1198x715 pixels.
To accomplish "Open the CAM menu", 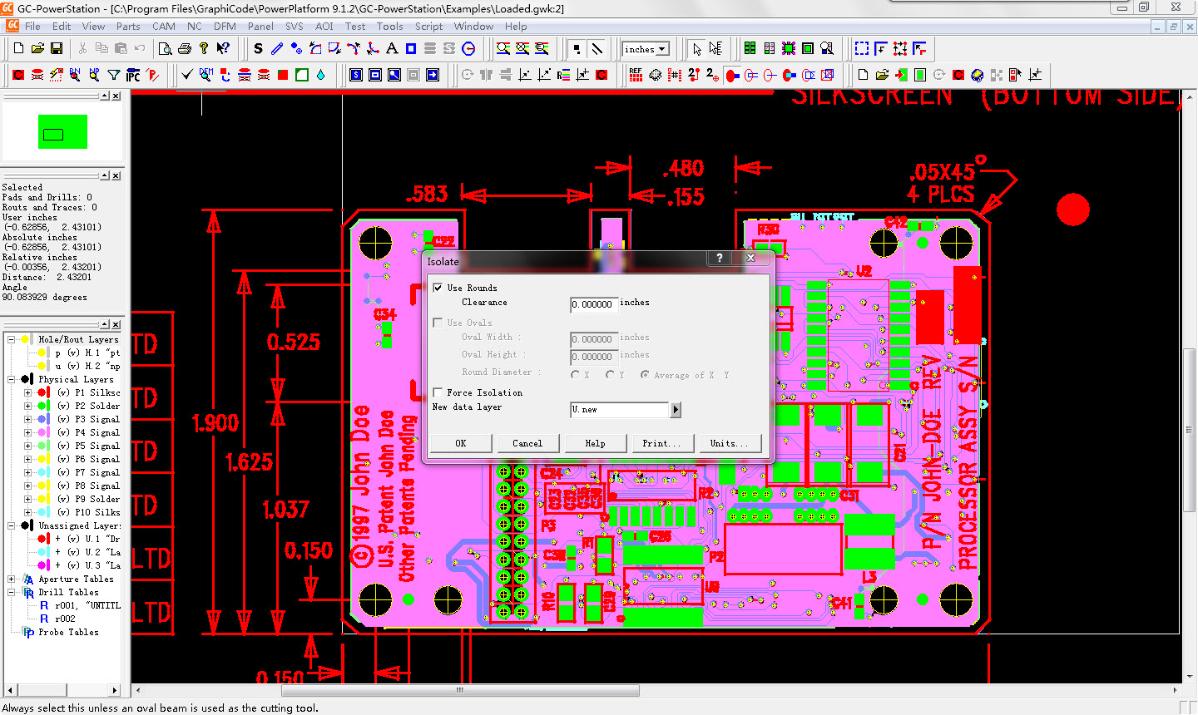I will 164,27.
